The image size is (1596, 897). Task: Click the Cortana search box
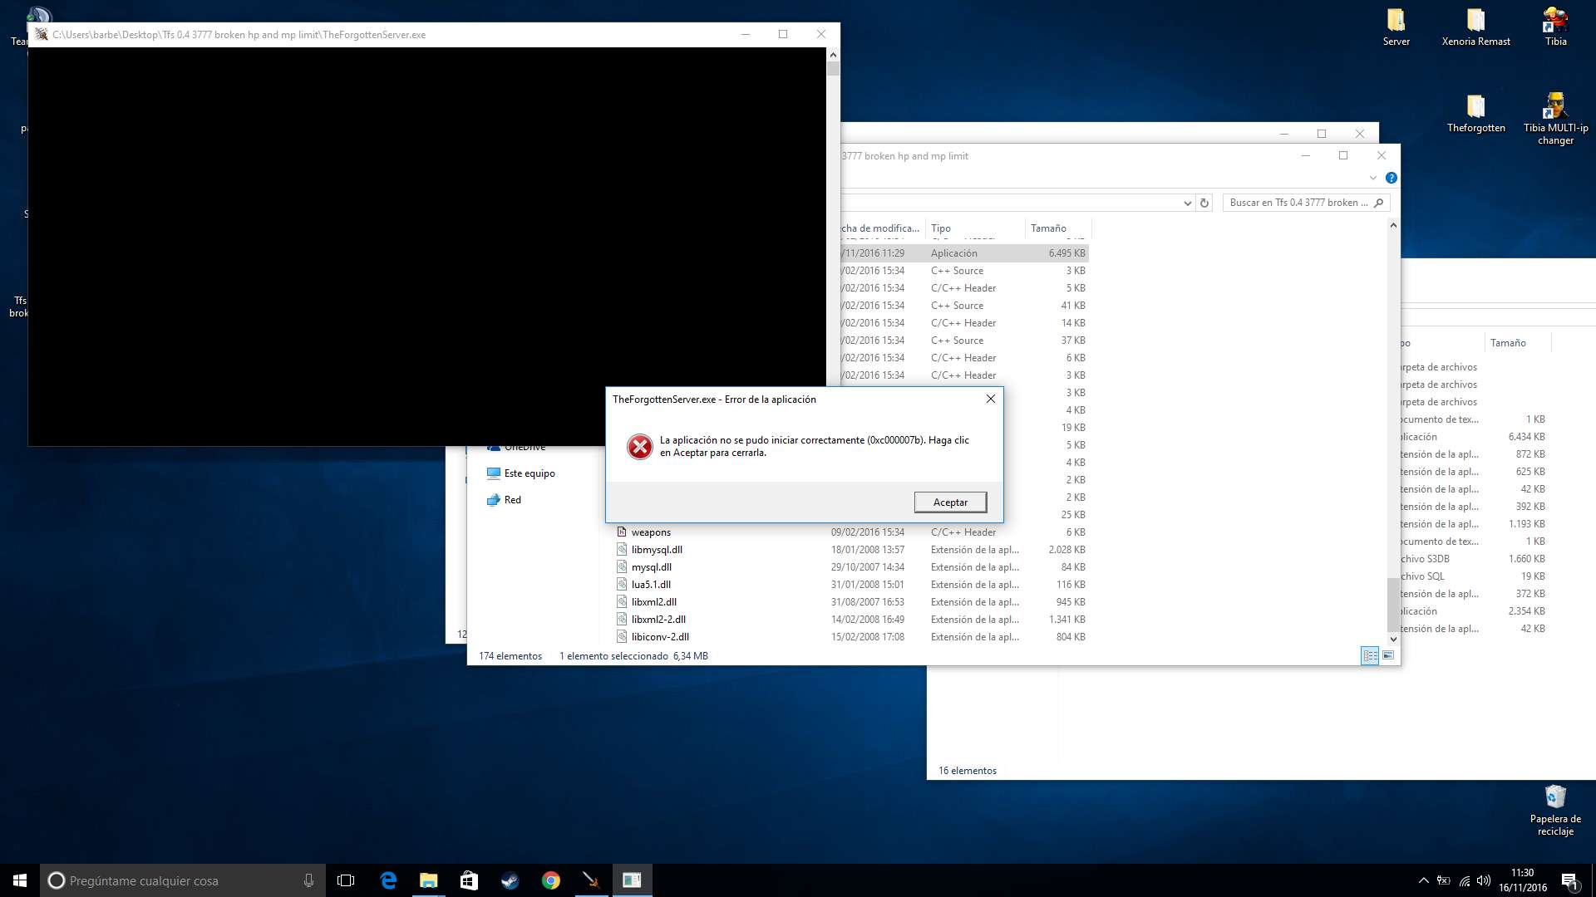point(182,880)
